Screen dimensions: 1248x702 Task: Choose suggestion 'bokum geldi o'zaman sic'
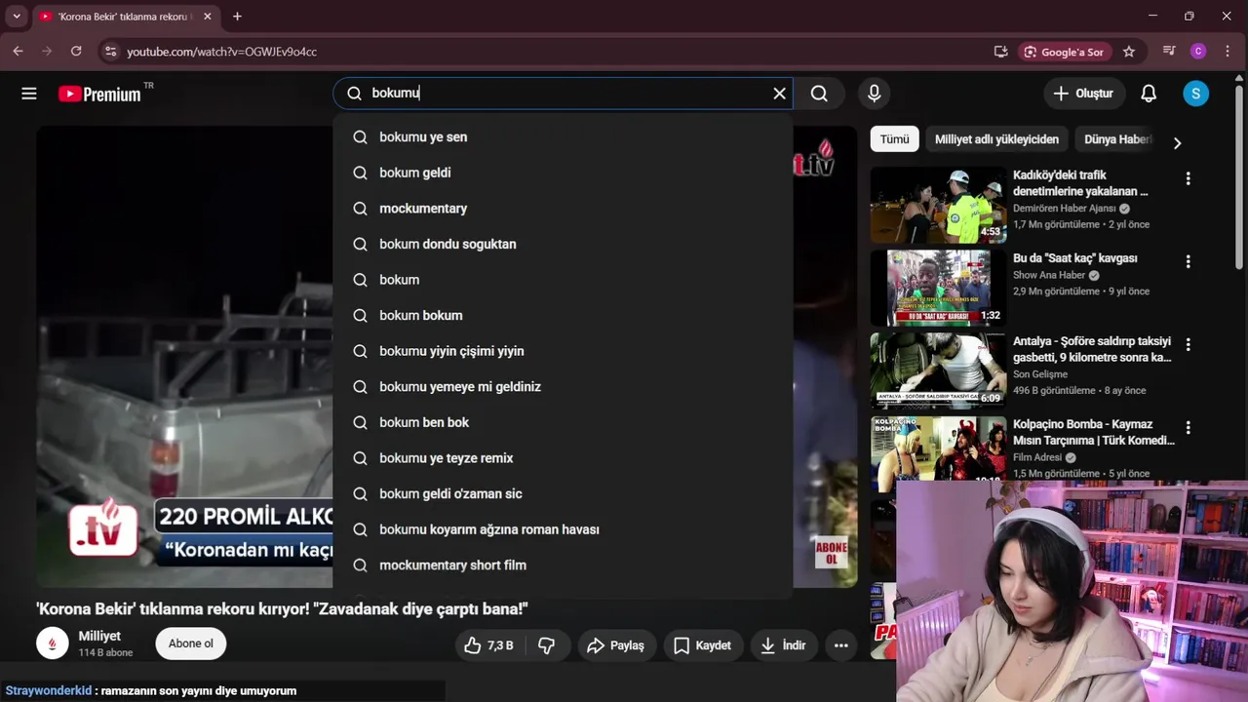563,494
